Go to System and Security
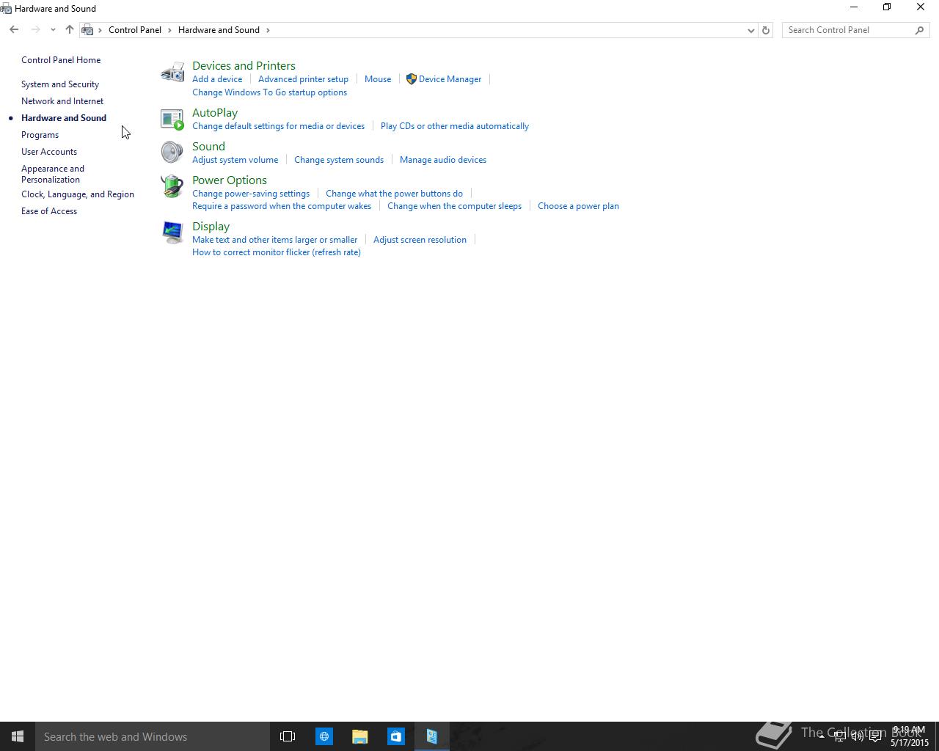The width and height of the screenshot is (939, 751). click(60, 84)
